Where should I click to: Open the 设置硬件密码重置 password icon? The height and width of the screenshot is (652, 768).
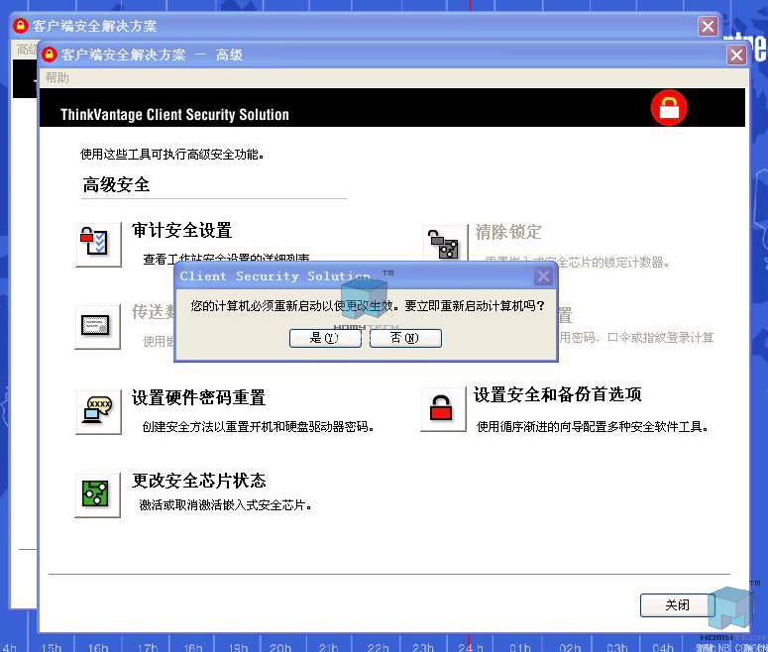point(98,412)
